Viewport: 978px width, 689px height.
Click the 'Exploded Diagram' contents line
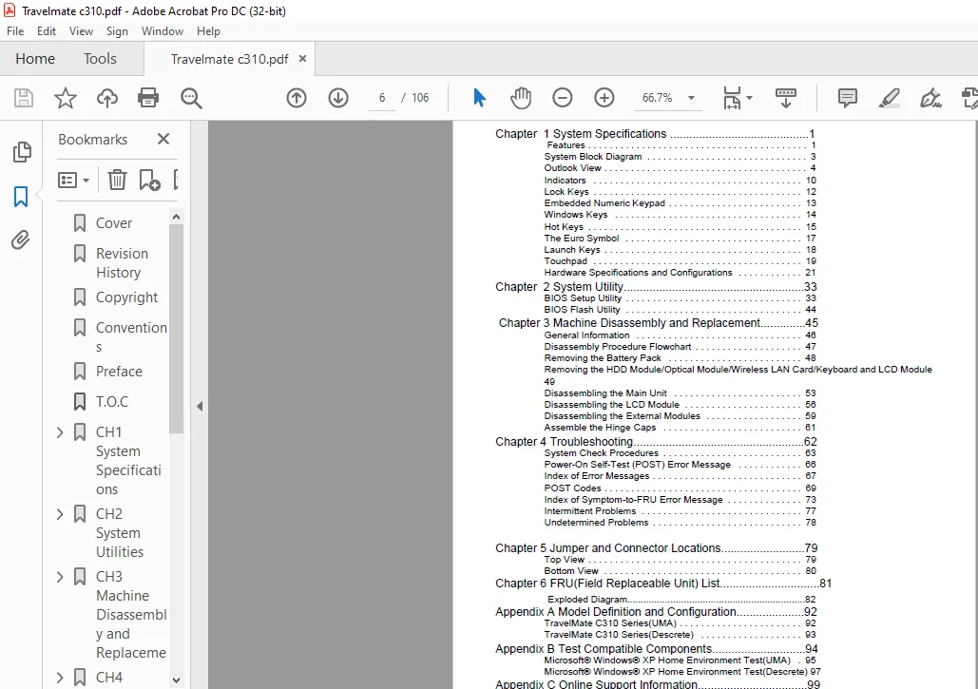pos(681,600)
